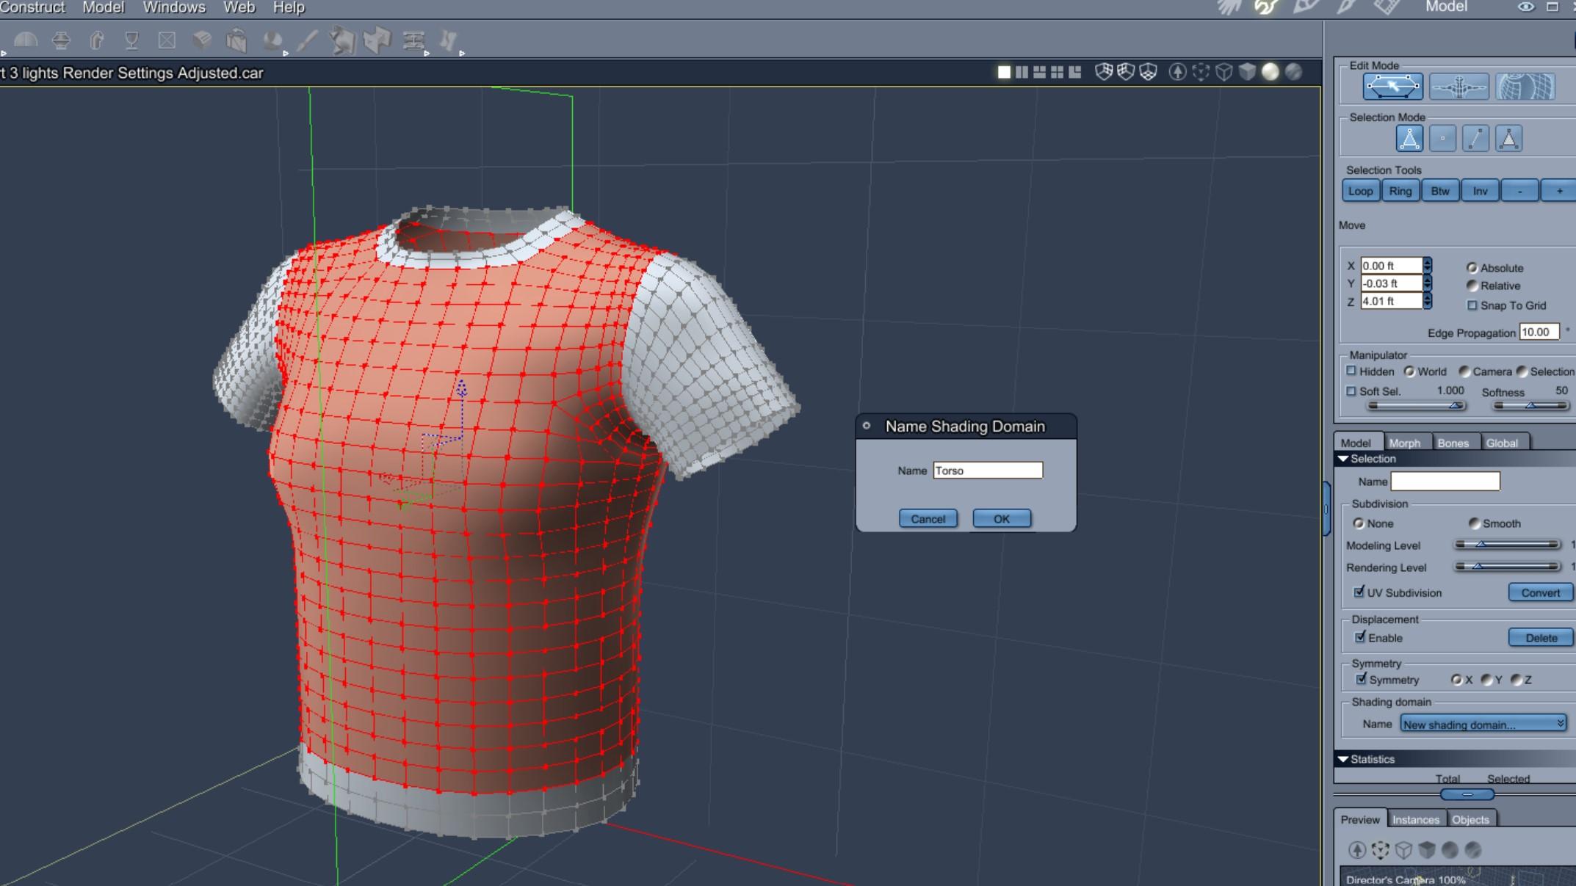Uncheck the UV Subdivision checkbox

coord(1359,592)
